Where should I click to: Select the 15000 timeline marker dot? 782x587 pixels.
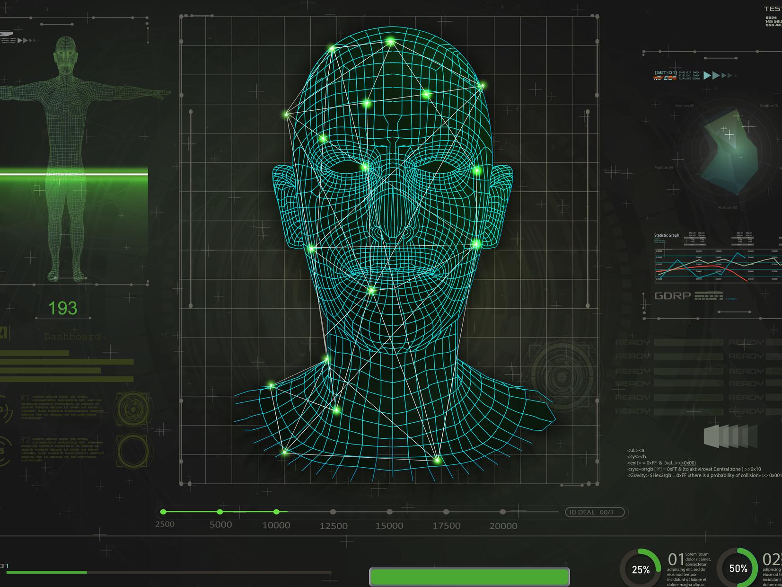tap(389, 512)
